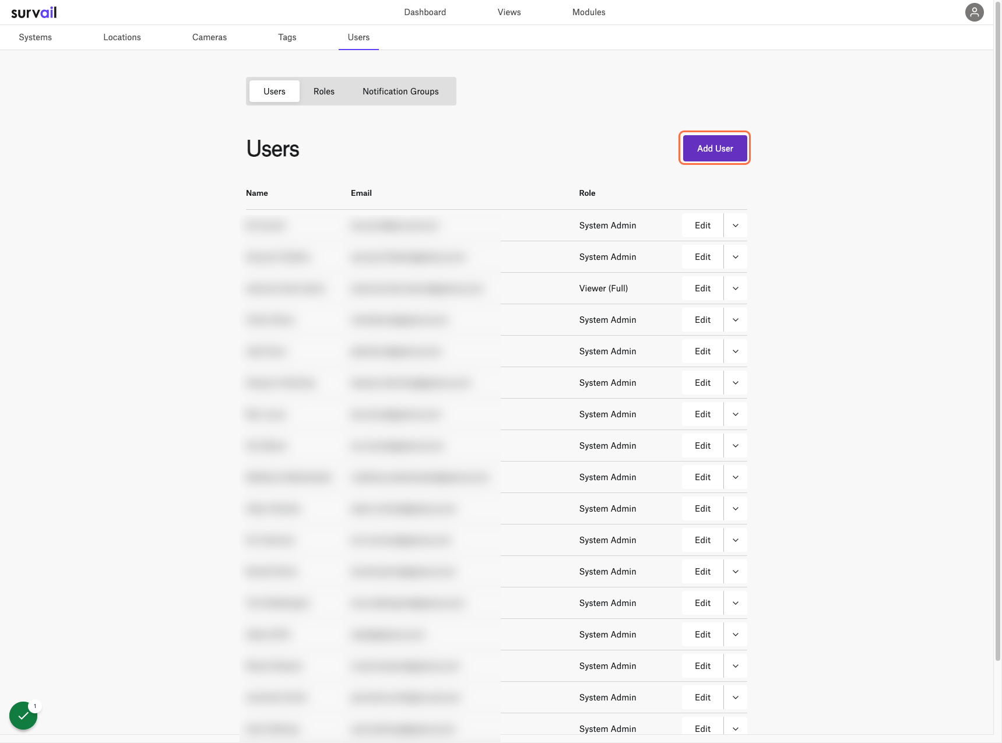Click the green checkmark status badge
1002x743 pixels.
tap(23, 715)
